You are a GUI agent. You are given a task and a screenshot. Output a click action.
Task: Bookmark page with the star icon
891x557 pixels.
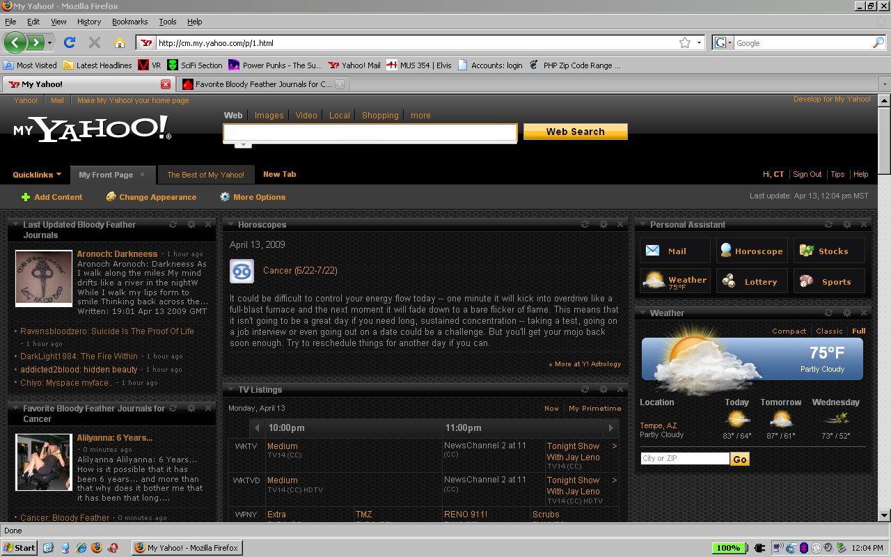tap(685, 43)
